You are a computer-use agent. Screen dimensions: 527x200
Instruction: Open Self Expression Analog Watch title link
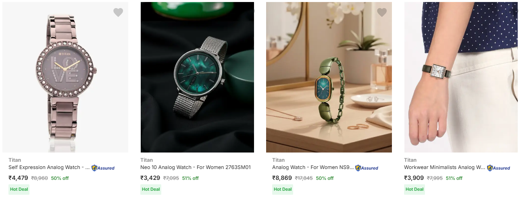pos(49,167)
